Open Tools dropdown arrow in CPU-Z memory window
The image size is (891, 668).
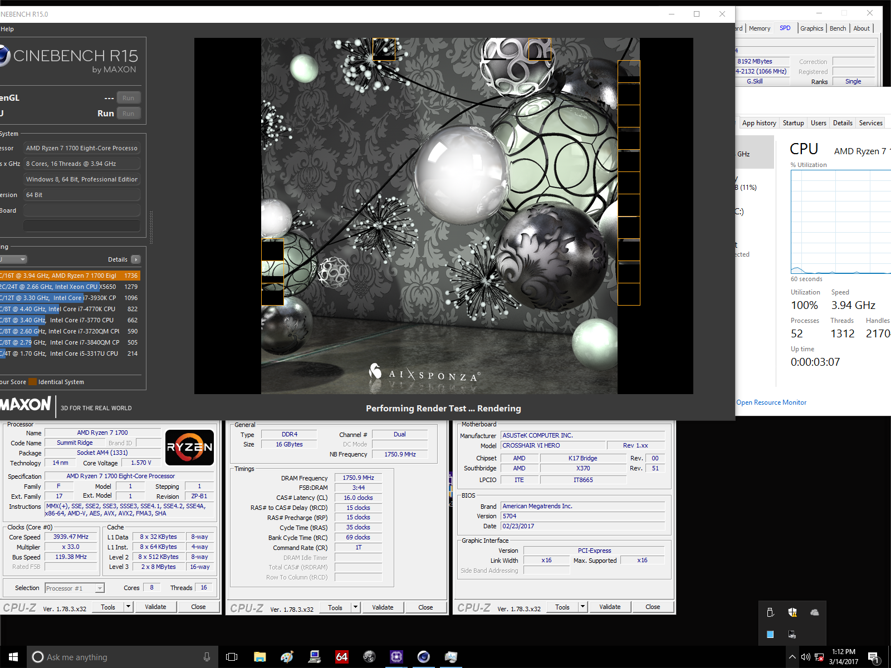tap(355, 607)
